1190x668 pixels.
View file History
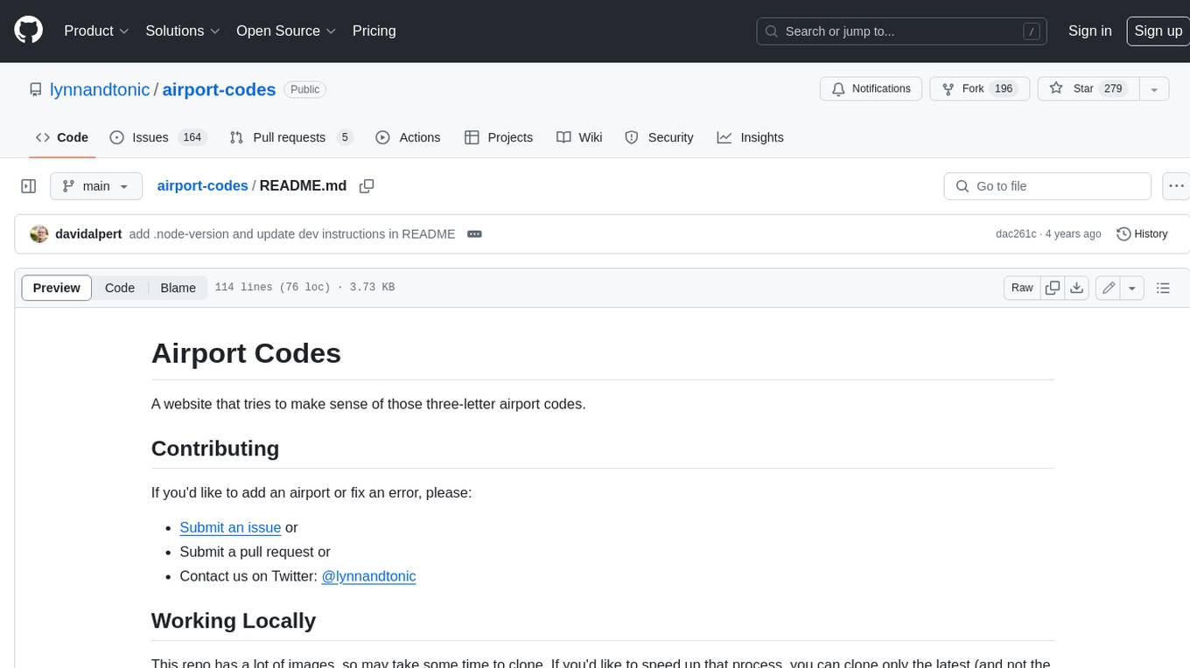click(x=1142, y=233)
